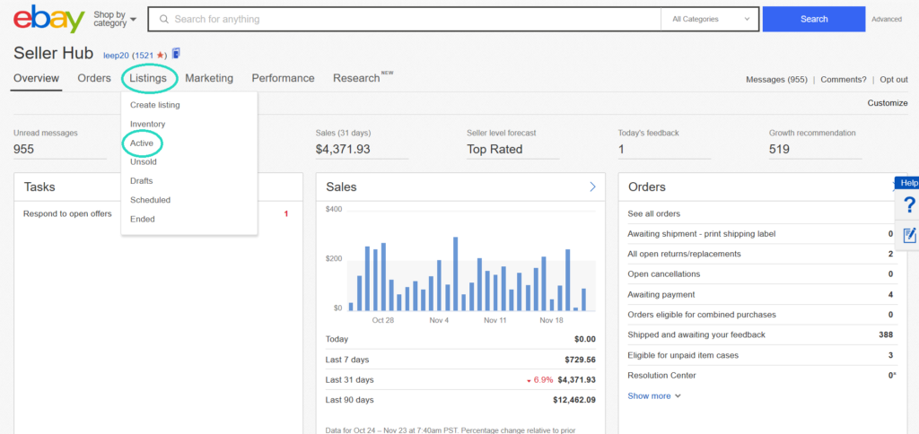Open Shipped and awaiting your feedback

pyautogui.click(x=761, y=335)
